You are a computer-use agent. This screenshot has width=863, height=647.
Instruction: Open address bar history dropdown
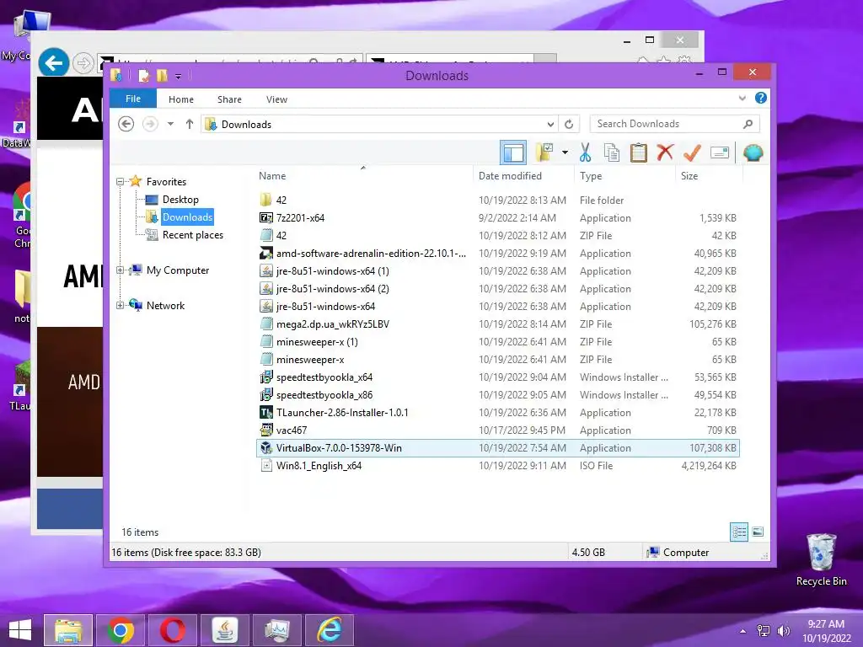[550, 125]
